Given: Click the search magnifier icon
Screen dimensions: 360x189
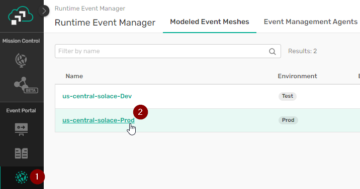Looking at the screenshot, I should pyautogui.click(x=273, y=52).
